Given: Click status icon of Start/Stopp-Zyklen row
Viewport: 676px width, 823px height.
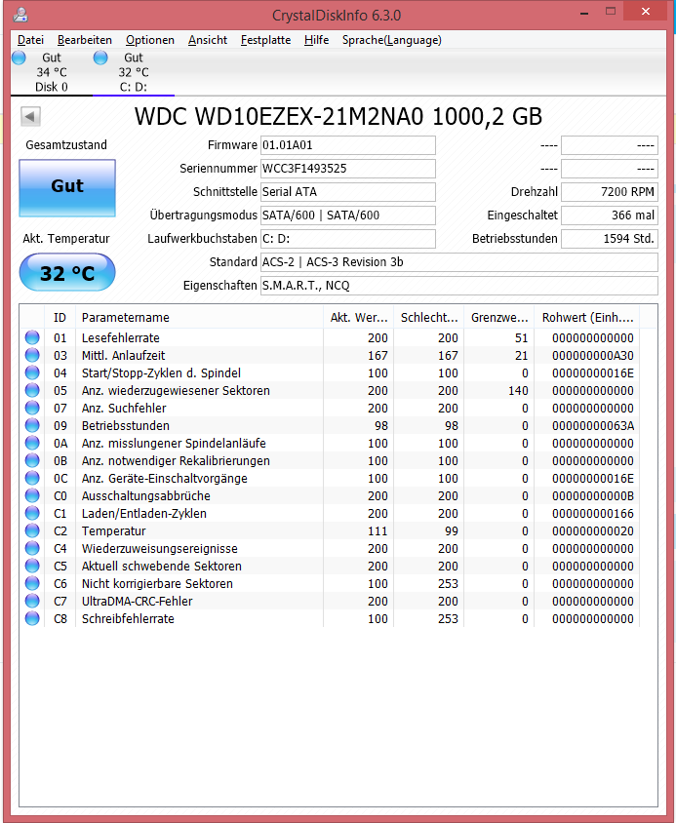Looking at the screenshot, I should [x=32, y=372].
